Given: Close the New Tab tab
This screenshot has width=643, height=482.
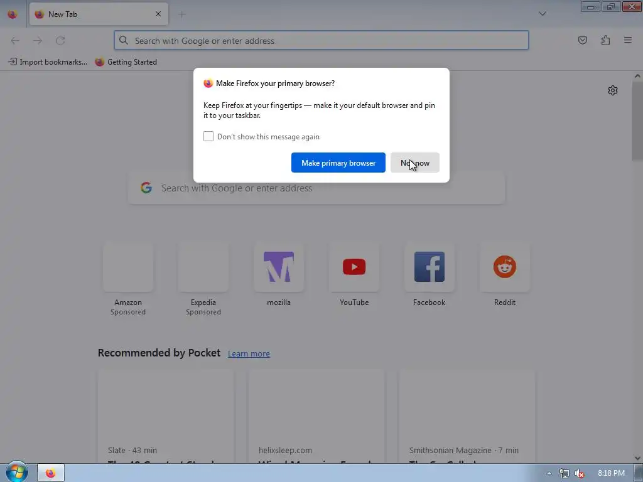Looking at the screenshot, I should click(x=158, y=14).
